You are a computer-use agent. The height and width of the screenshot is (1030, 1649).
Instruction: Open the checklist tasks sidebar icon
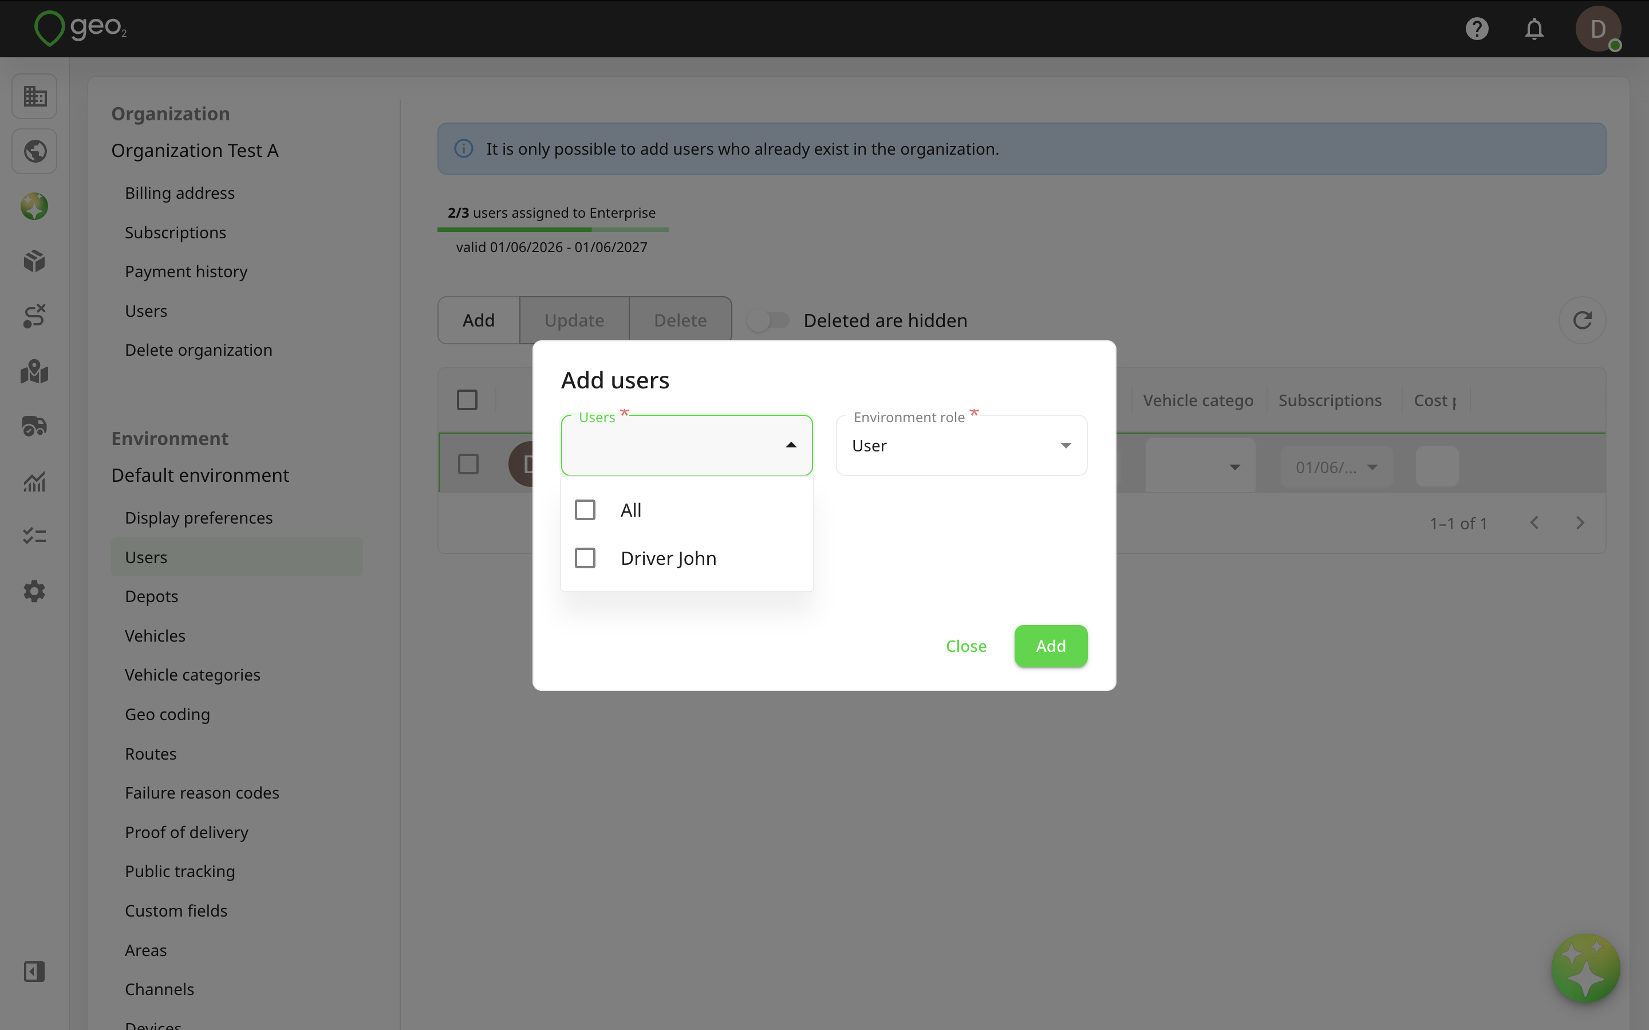[34, 536]
